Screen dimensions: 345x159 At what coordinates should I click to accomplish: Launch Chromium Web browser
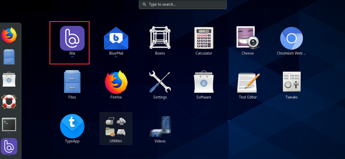292,38
